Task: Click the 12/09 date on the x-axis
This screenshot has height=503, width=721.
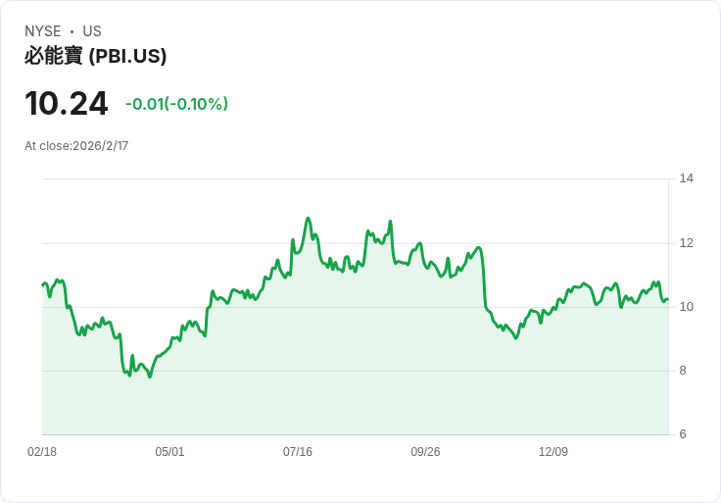Action: point(553,452)
